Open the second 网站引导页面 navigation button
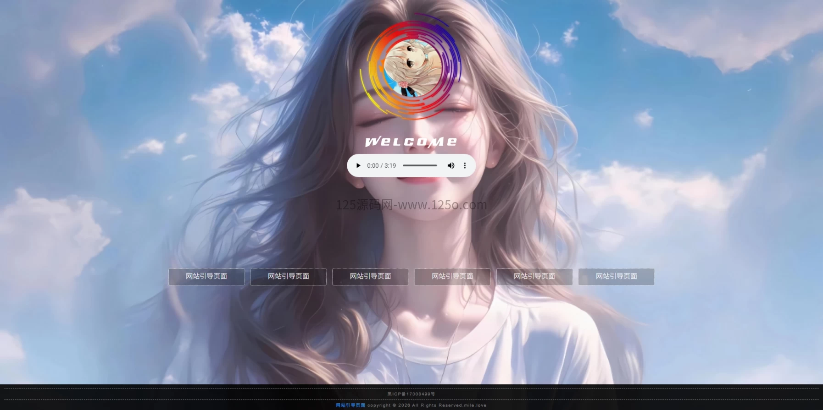823x410 pixels. [x=288, y=276]
